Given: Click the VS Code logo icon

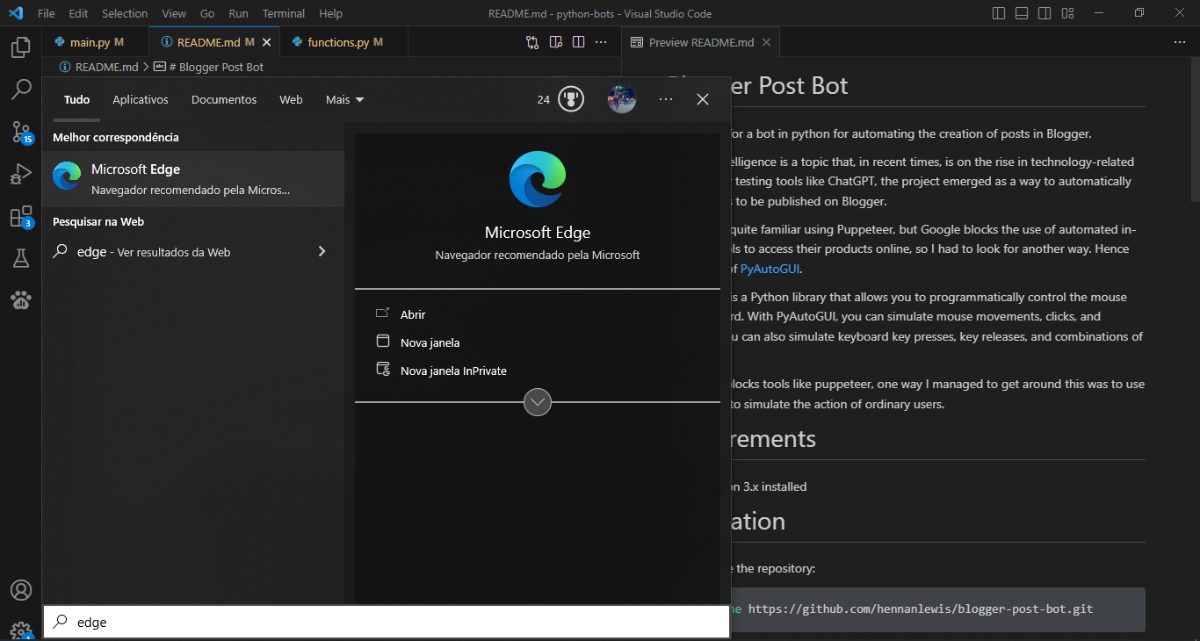Looking at the screenshot, I should pyautogui.click(x=15, y=13).
